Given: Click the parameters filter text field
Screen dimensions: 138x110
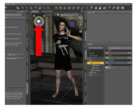Looking at the screenshot, I should pyautogui.click(x=120, y=48).
